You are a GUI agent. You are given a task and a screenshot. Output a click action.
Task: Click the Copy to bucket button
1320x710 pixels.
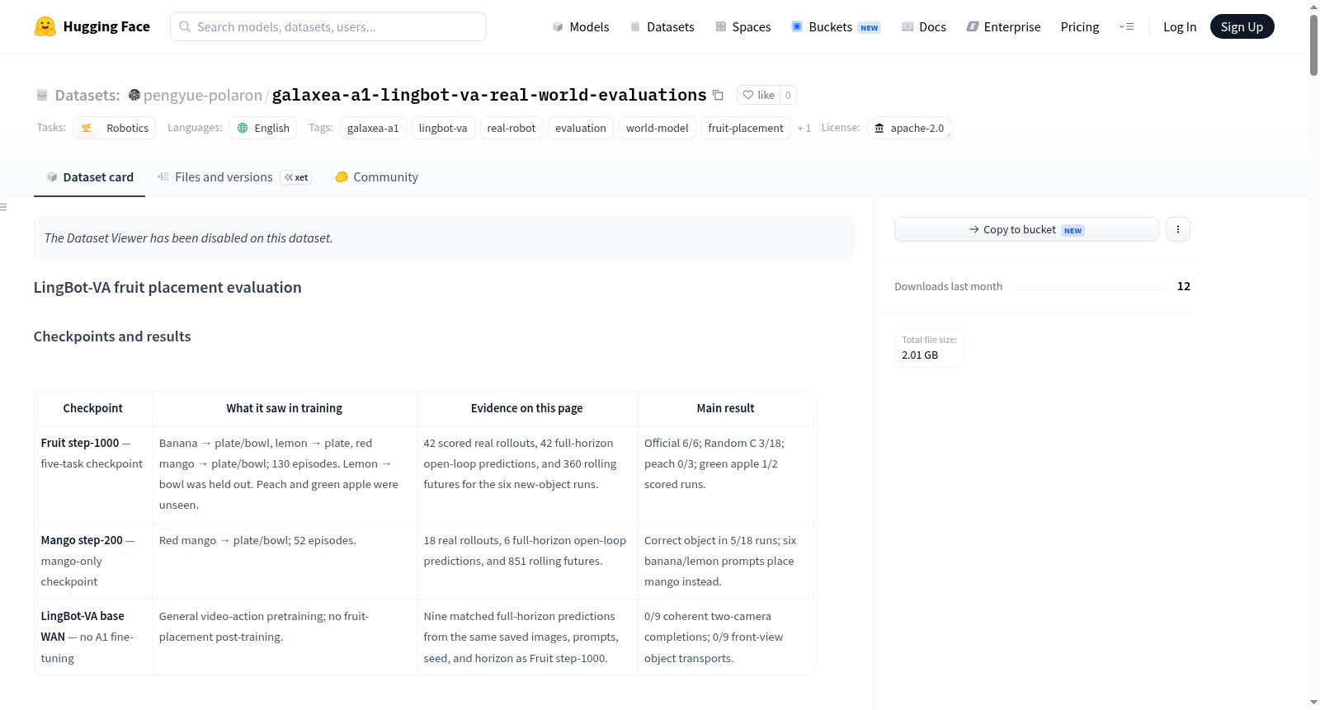1026,229
